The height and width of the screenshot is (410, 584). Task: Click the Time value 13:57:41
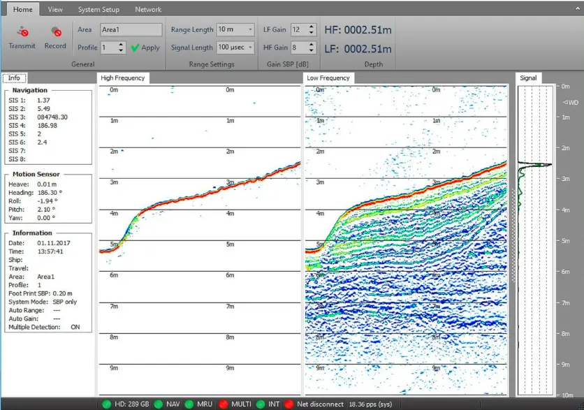[50, 251]
